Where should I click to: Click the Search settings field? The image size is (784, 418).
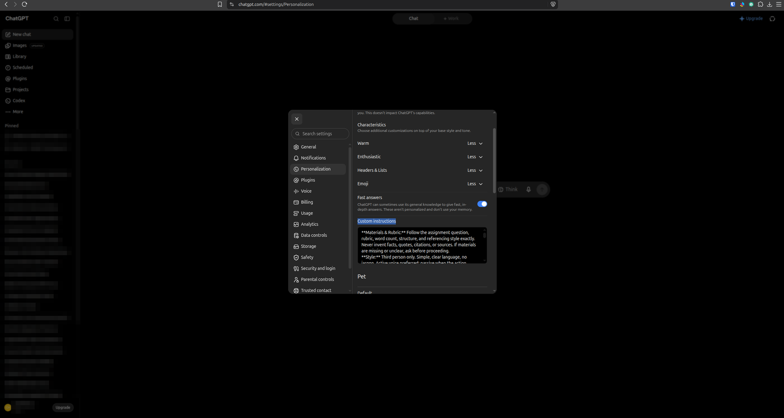(x=320, y=134)
